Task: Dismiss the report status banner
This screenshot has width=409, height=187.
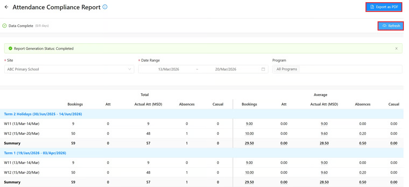Action: click(396, 49)
